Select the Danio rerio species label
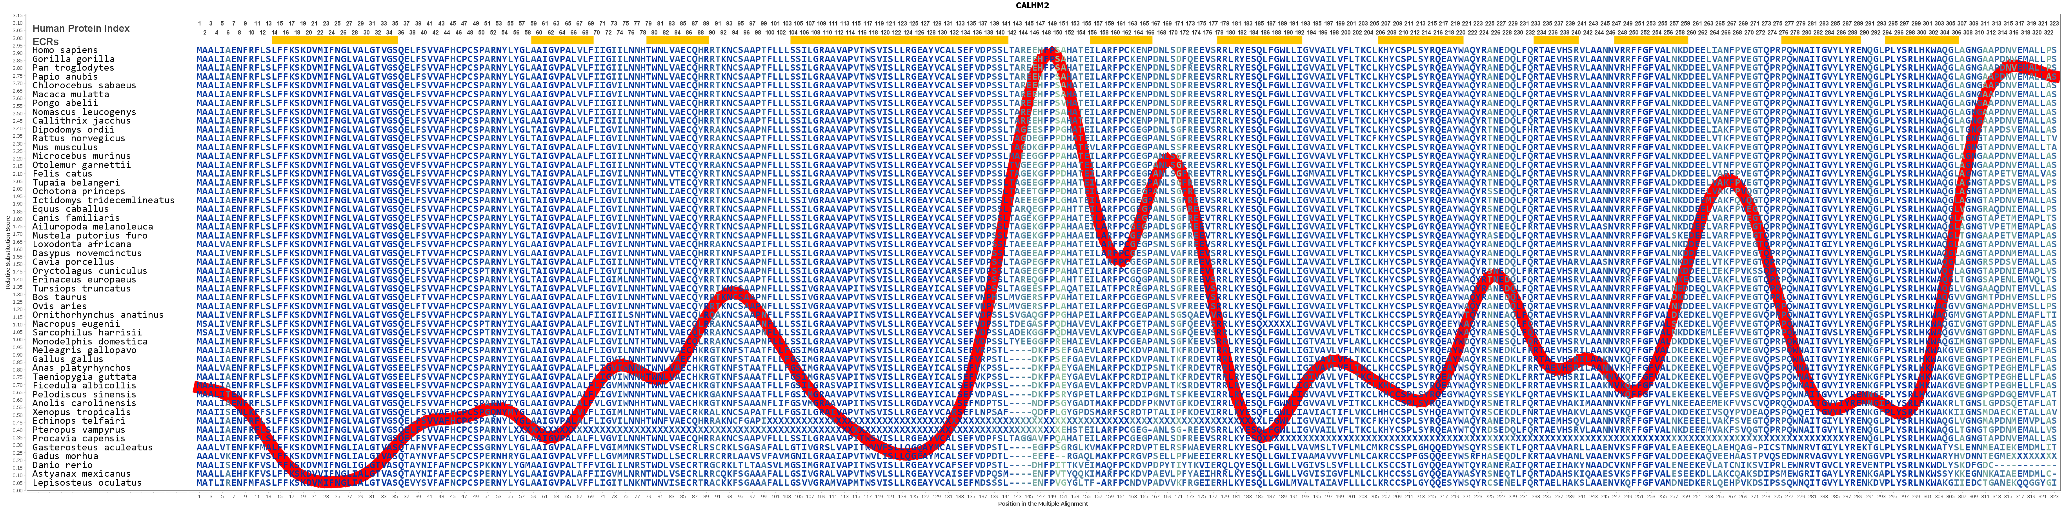The image size is (2065, 510). point(62,465)
